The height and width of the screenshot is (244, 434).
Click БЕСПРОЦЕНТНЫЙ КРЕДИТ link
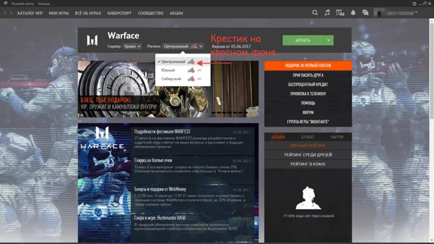click(x=308, y=85)
